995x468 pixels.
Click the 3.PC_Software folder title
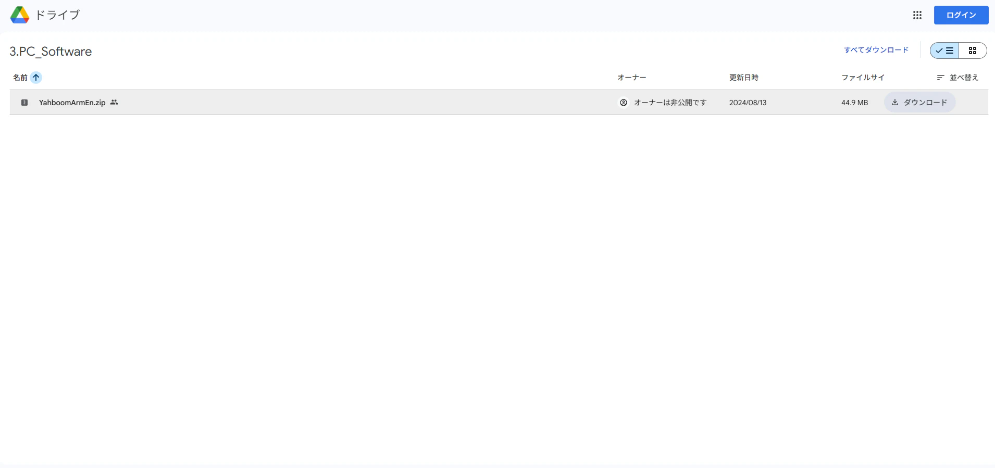[51, 52]
